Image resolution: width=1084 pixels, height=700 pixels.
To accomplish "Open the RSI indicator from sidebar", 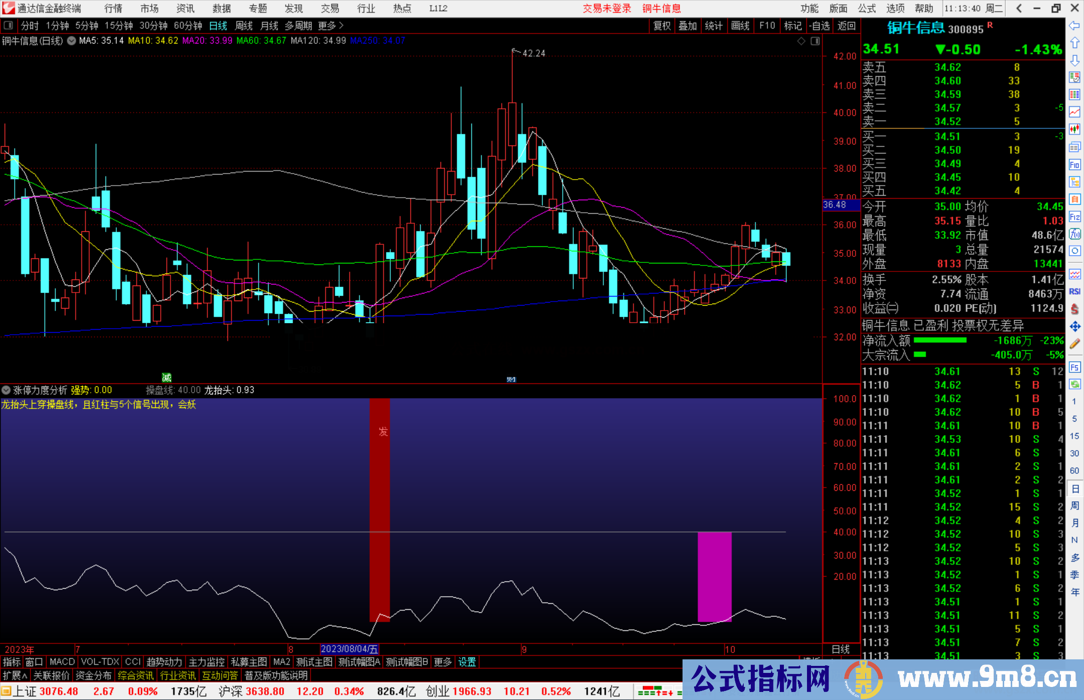I will click(x=1074, y=292).
